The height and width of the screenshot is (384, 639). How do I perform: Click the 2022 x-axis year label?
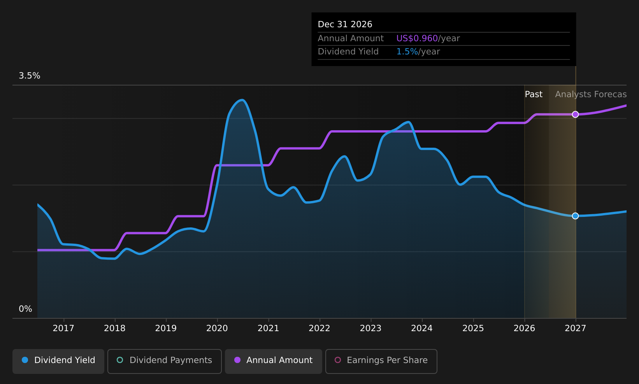[x=319, y=328]
